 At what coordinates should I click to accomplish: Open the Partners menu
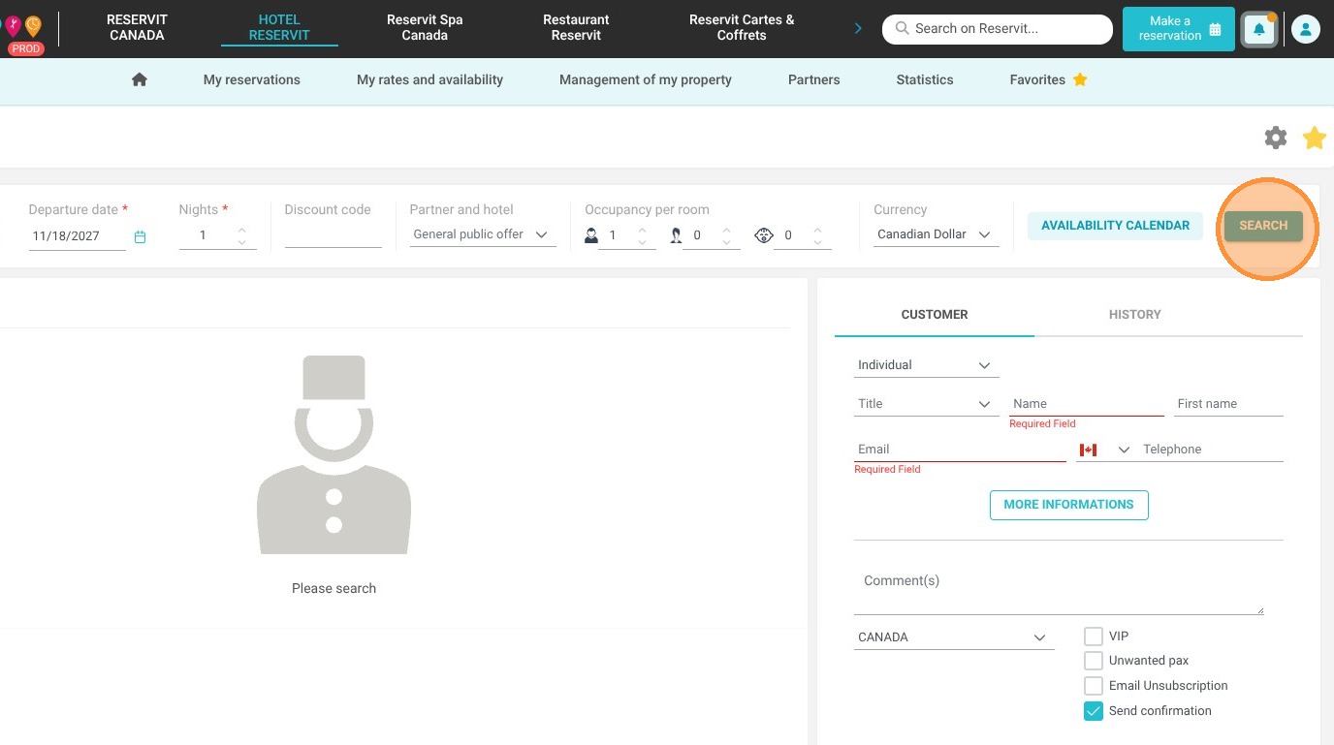(814, 79)
